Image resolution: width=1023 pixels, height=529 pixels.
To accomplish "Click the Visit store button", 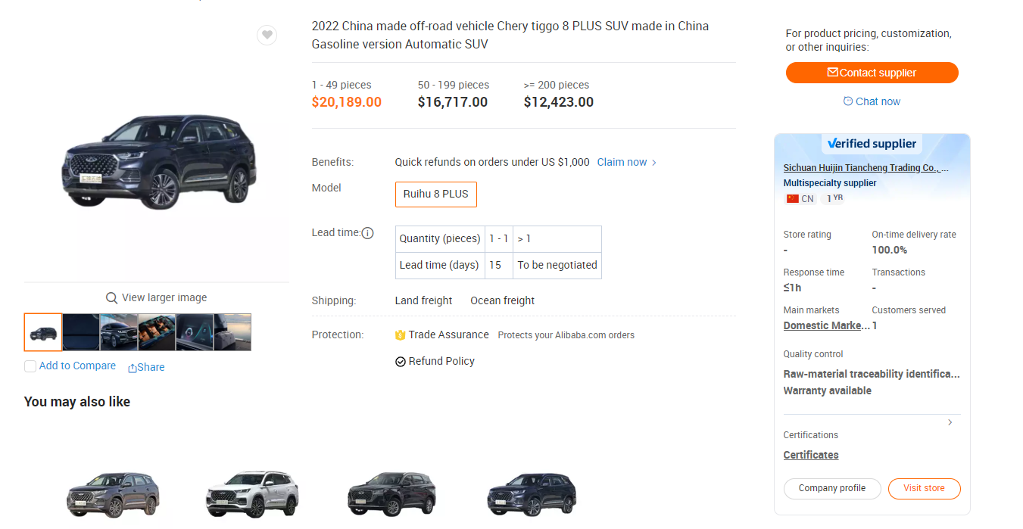I will [x=924, y=489].
